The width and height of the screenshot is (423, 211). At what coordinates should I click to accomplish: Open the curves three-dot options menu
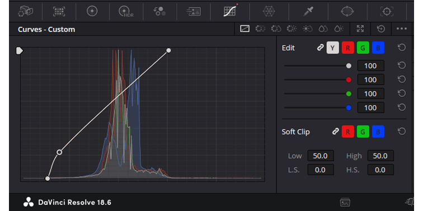pos(401,28)
